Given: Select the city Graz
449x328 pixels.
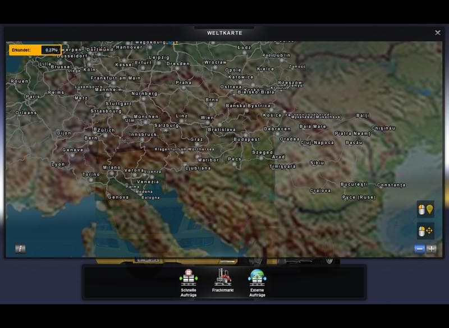Looking at the screenshot, I should (196, 139).
